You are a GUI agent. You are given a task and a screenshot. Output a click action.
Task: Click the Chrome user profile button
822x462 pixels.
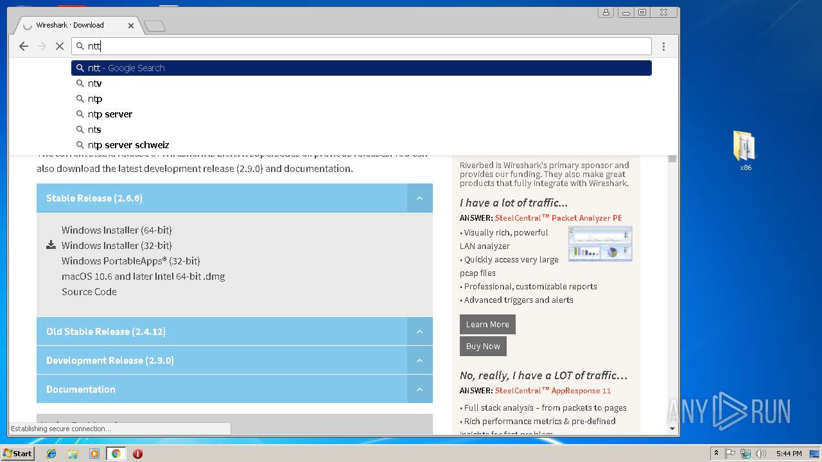(606, 12)
